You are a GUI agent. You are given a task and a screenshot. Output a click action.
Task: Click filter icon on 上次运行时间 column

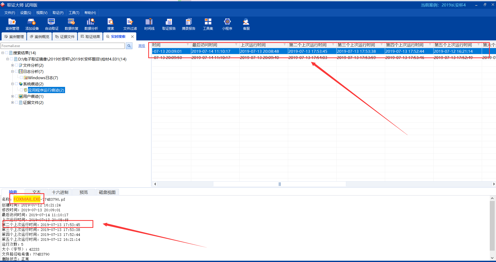[285, 45]
